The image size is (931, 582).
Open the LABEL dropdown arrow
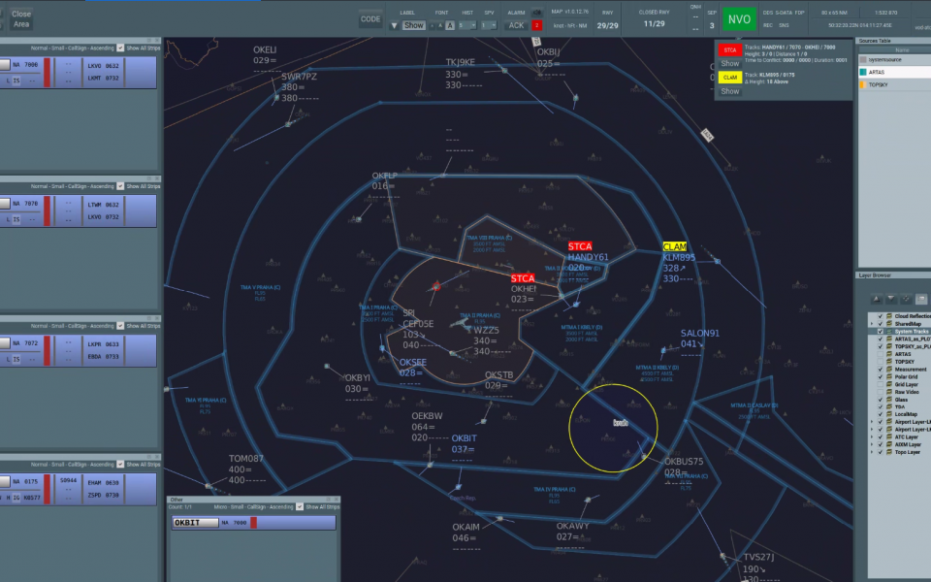394,25
